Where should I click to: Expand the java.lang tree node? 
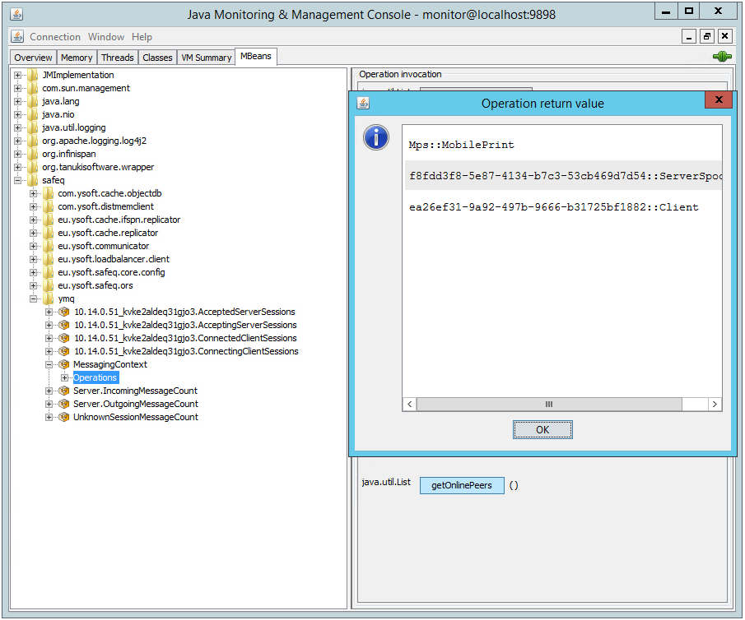click(18, 101)
